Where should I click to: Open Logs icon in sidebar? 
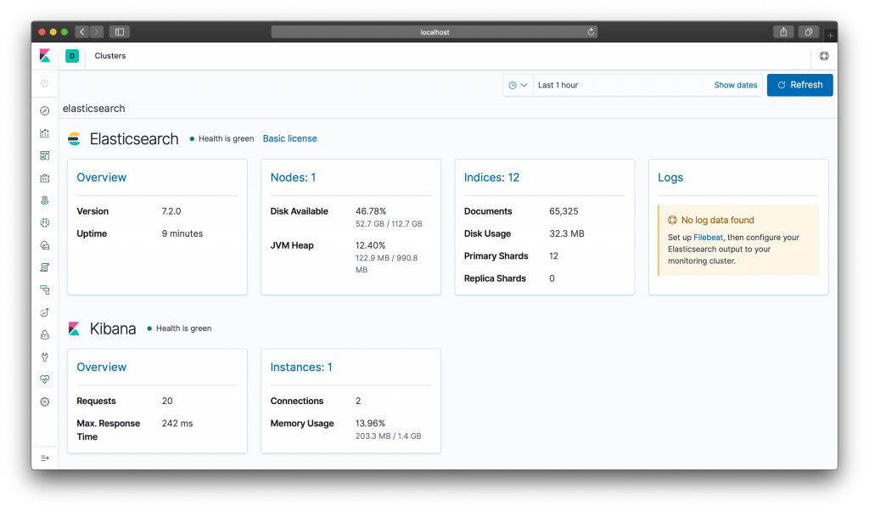(45, 267)
